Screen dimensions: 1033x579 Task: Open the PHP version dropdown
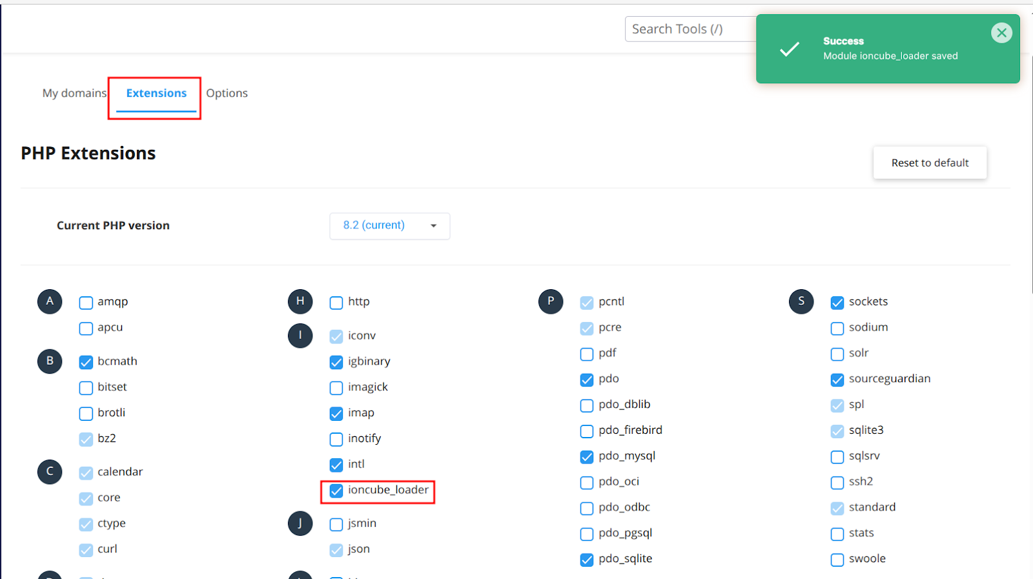click(x=389, y=226)
